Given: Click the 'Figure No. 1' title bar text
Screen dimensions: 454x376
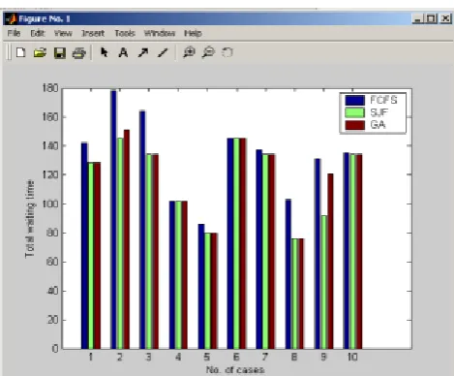Looking at the screenshot, I should 45,18.
